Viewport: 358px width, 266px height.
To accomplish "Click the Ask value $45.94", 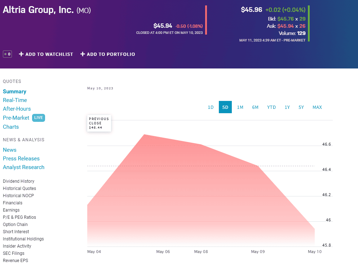I will click(x=286, y=26).
